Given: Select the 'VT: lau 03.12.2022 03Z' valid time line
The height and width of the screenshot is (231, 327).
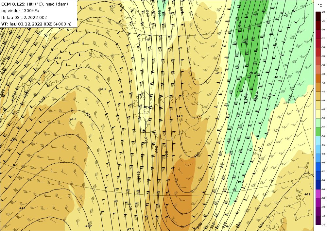Looking at the screenshot, I should tap(26, 24).
